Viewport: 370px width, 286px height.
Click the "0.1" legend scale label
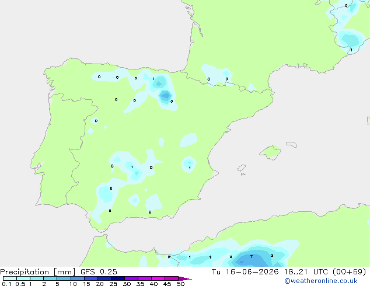coord(6,284)
